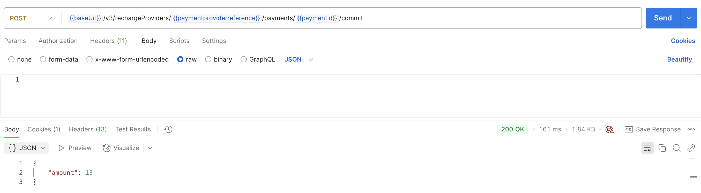Select the form-data radio button
This screenshot has width=701, height=193.
(43, 59)
